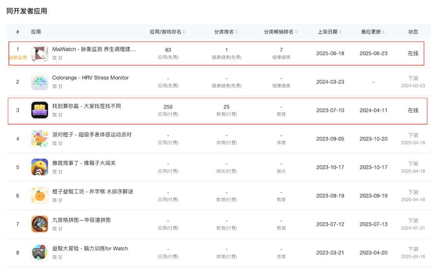Click the 找到算你赢 game icon
Screen dimensions: 439x271
pyautogui.click(x=39, y=110)
